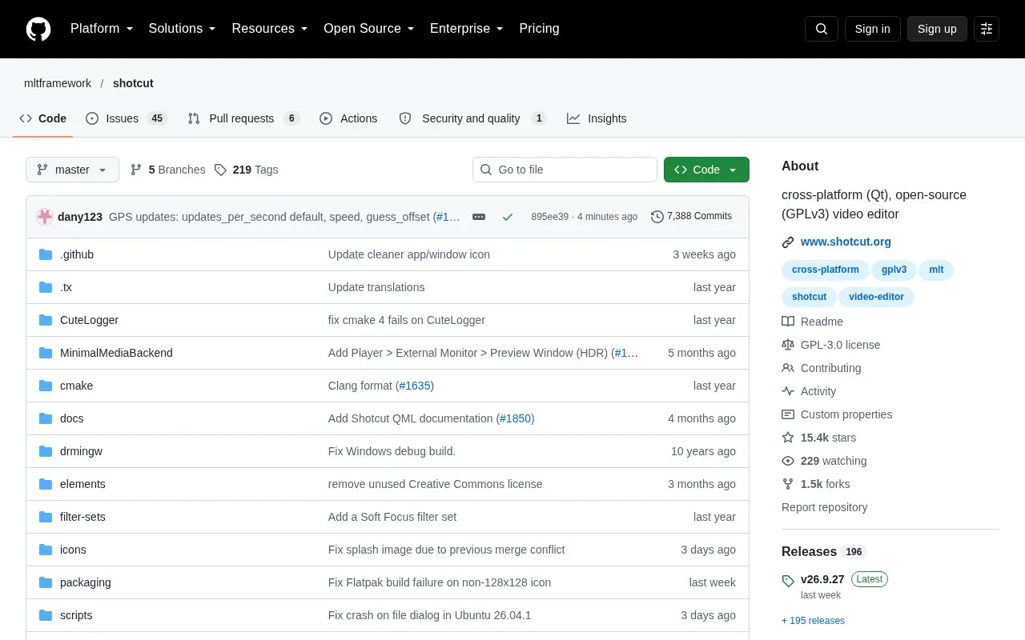Click the + 195 releases link
The image size is (1025, 640).
tap(813, 621)
